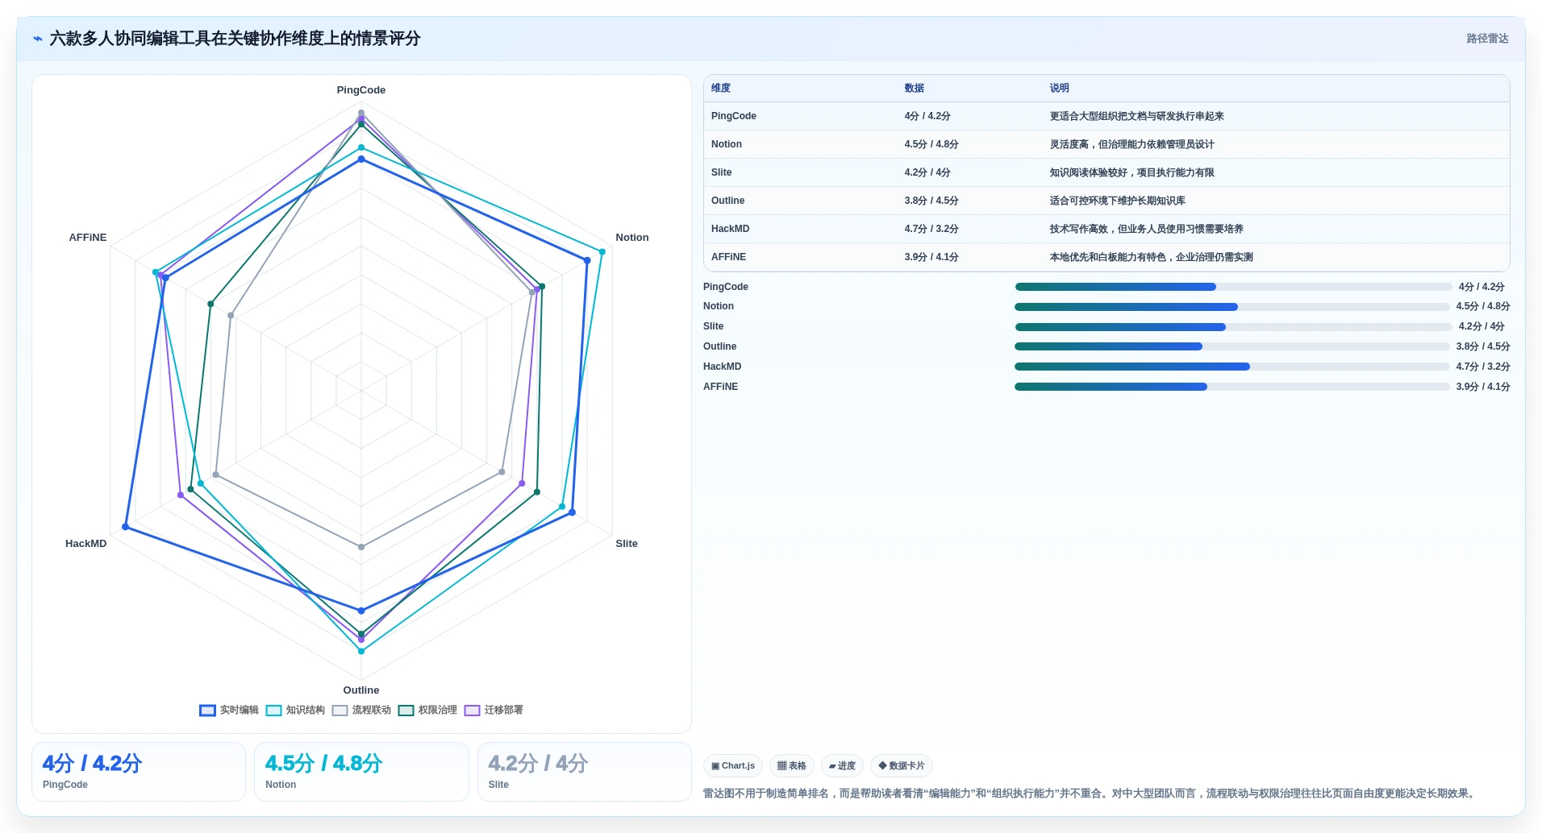Image resolution: width=1542 pixels, height=833 pixels.
Task: Open the PingCode score card
Action: coord(139,772)
